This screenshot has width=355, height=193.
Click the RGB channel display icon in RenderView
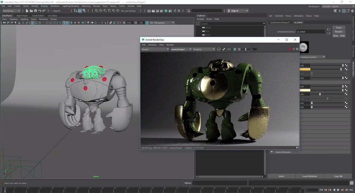pos(218,49)
